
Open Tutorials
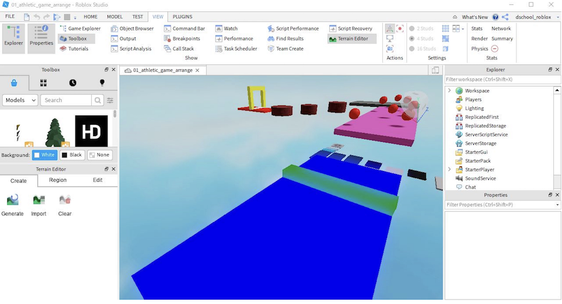74,49
